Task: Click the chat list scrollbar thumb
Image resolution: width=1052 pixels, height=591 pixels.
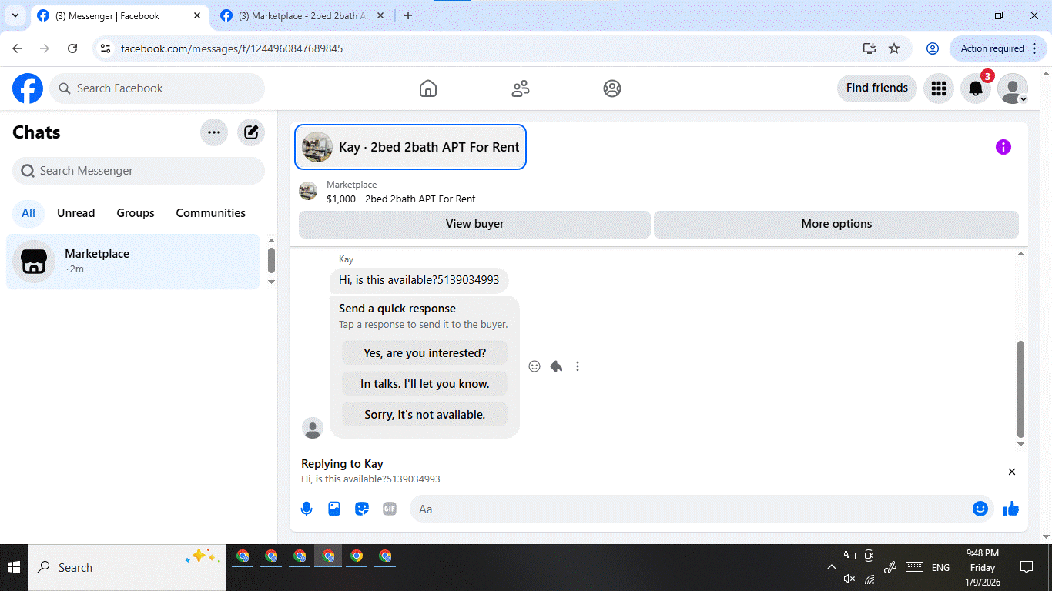Action: point(271,260)
